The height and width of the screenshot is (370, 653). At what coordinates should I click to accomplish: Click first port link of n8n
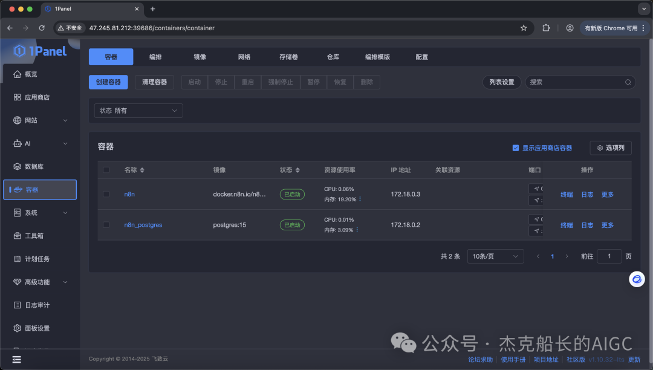click(x=536, y=189)
